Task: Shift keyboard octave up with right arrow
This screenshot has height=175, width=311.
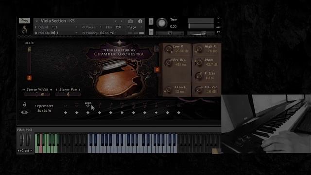Action: point(31,151)
